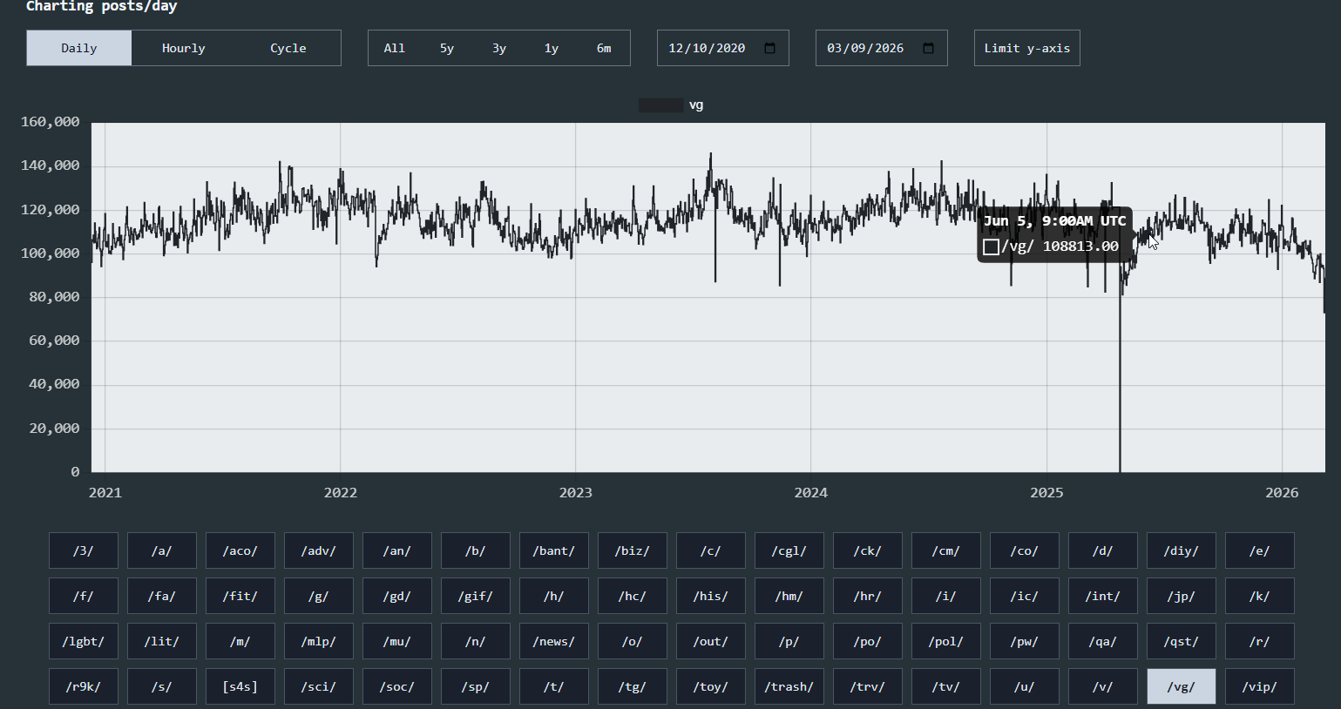Select the Daily chart mode

[79, 48]
